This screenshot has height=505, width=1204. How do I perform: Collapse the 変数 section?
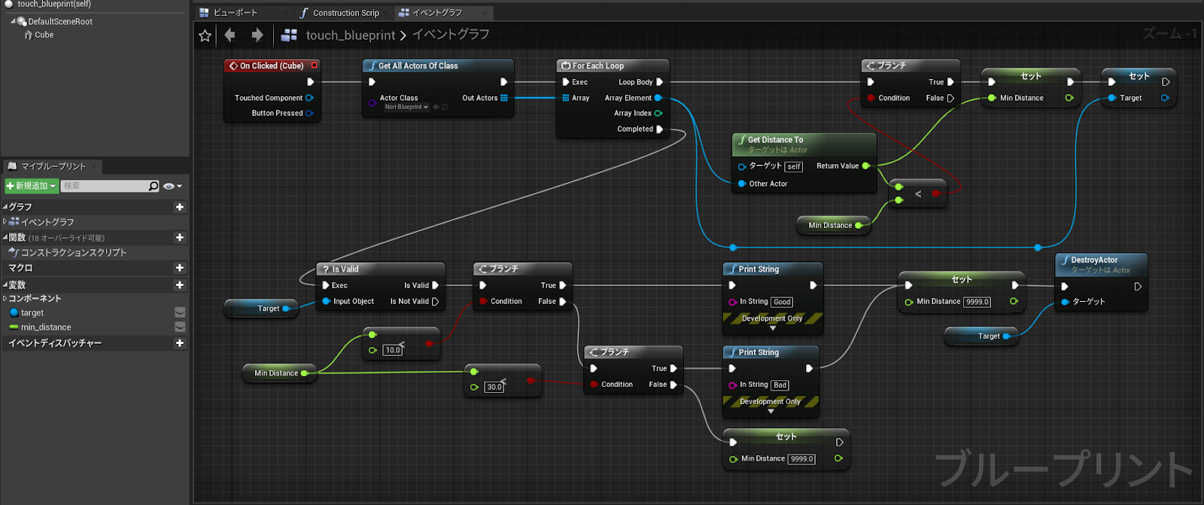tap(5, 284)
